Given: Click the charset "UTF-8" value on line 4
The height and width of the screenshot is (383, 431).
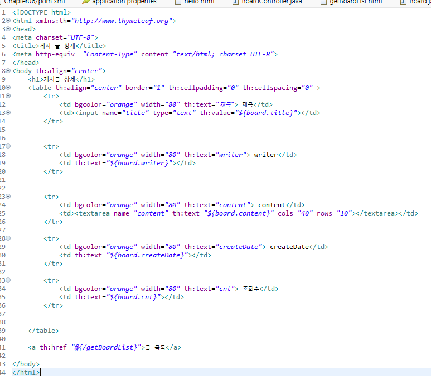Looking at the screenshot, I should click(x=81, y=37).
